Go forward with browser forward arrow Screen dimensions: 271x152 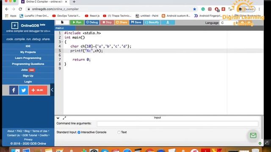point(14,9)
